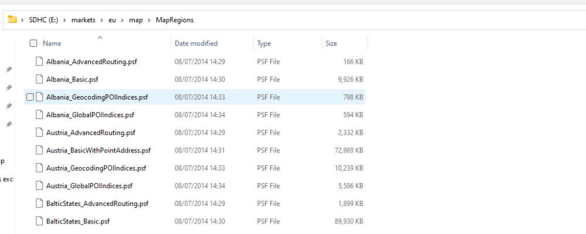
Task: Select the file icon of Austria_AdvancedRouting.psf
Action: (x=39, y=133)
